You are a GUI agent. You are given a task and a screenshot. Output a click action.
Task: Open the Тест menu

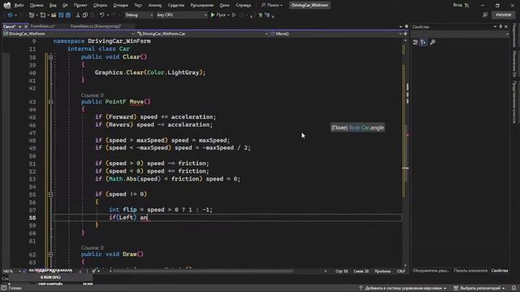(x=138, y=5)
